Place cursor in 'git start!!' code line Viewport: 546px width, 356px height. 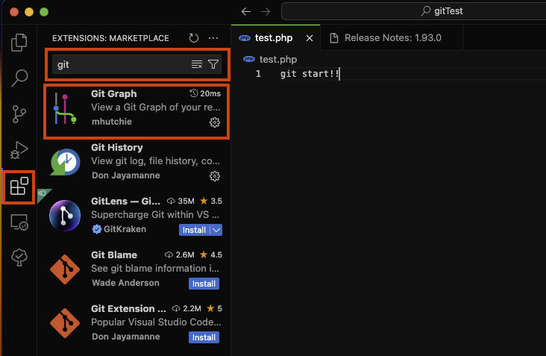tap(310, 74)
